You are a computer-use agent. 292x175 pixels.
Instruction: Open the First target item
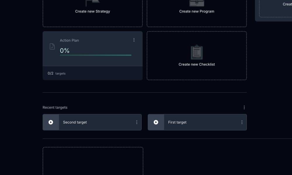(197, 122)
